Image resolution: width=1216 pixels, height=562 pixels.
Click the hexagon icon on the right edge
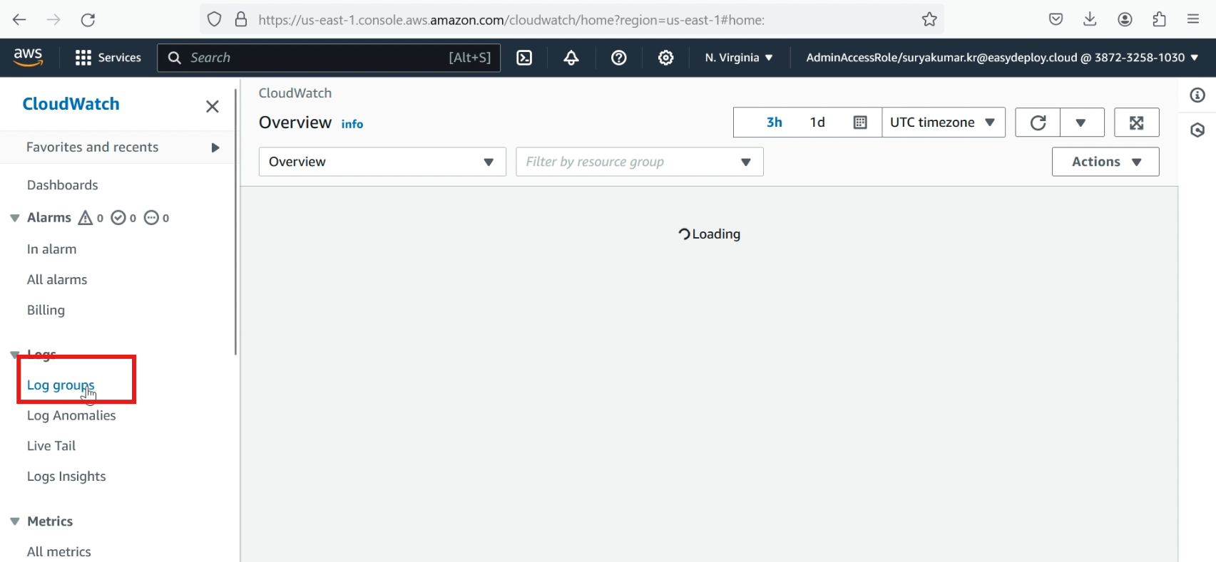[x=1197, y=130]
